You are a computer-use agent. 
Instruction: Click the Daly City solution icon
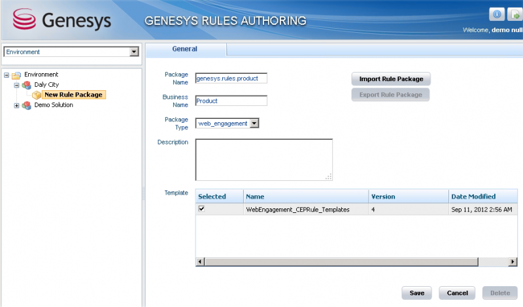pos(26,86)
